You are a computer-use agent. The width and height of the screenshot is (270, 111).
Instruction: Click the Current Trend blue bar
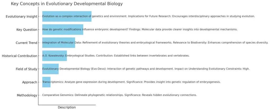tap(59, 43)
